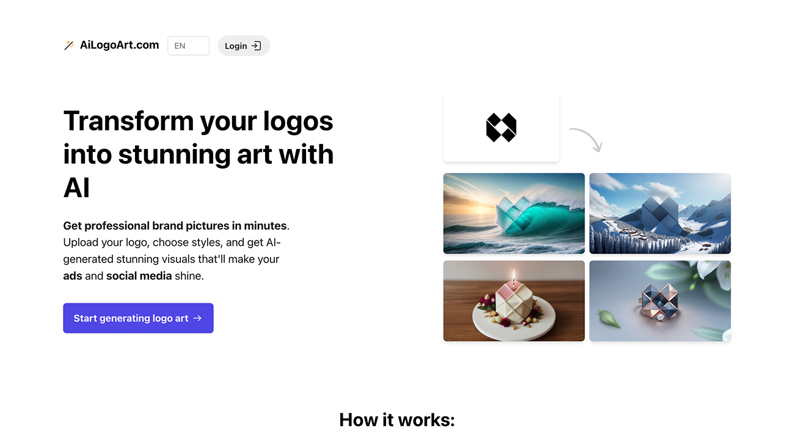Click Start generating logo art button

(x=138, y=318)
